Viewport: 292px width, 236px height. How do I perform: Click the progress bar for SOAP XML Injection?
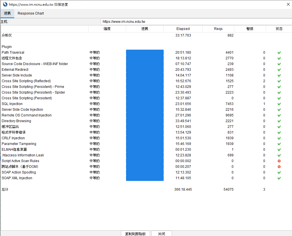(145, 178)
